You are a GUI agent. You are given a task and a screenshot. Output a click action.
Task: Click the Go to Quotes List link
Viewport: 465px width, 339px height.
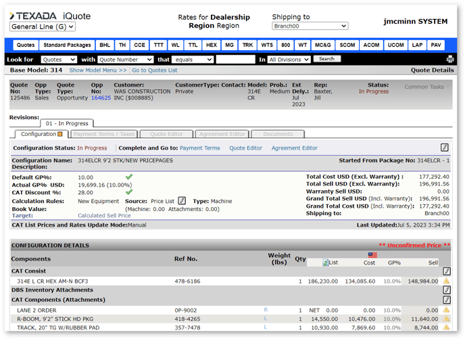(155, 70)
